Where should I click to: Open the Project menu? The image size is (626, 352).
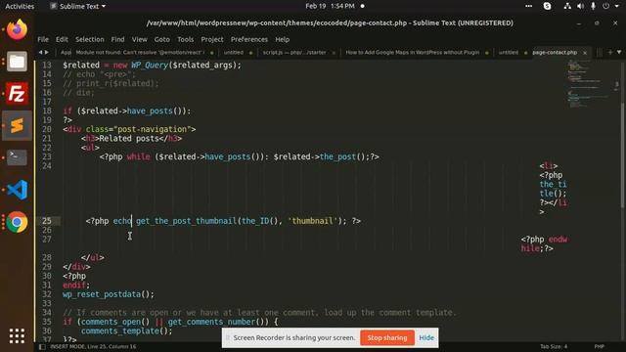212,39
